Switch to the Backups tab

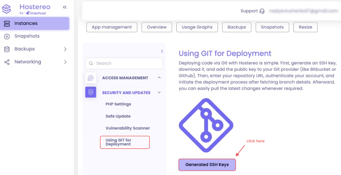pos(237,27)
